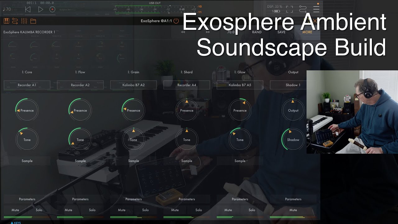Open the Kalimba B7 A5 sample selector
The image size is (398, 224).
(x=240, y=85)
